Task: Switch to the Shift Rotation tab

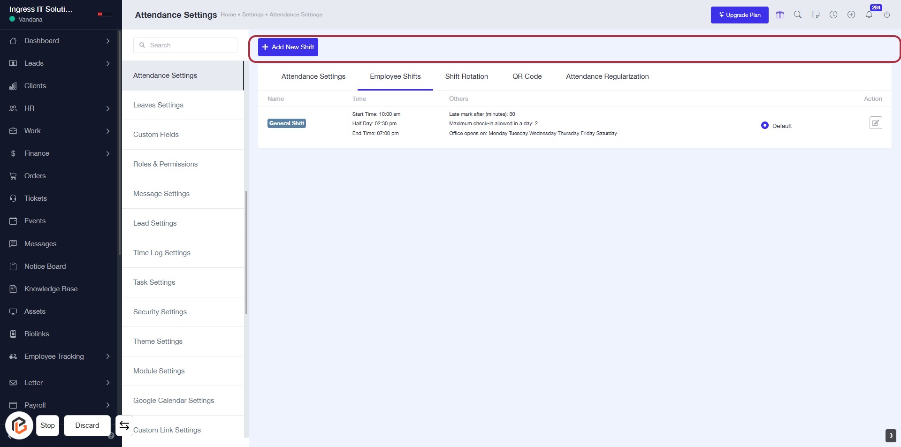Action: (466, 76)
